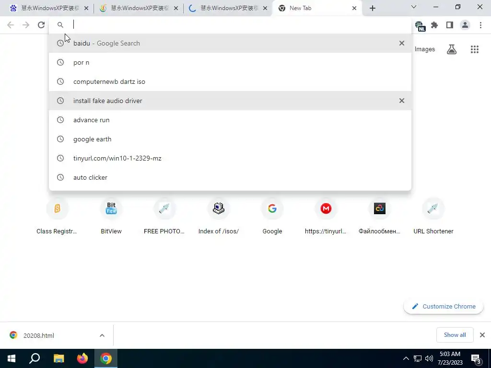This screenshot has width=491, height=368.
Task: Open a new tab with plus button
Action: [x=372, y=8]
